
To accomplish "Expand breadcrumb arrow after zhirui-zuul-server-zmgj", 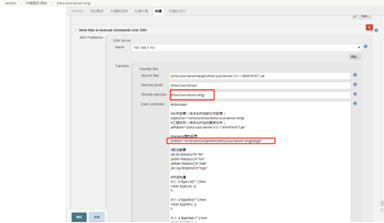I will [96, 3].
